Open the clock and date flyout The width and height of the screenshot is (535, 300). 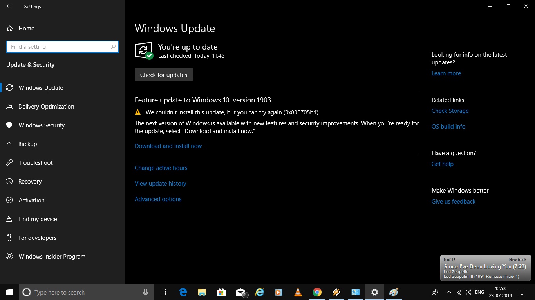500,292
